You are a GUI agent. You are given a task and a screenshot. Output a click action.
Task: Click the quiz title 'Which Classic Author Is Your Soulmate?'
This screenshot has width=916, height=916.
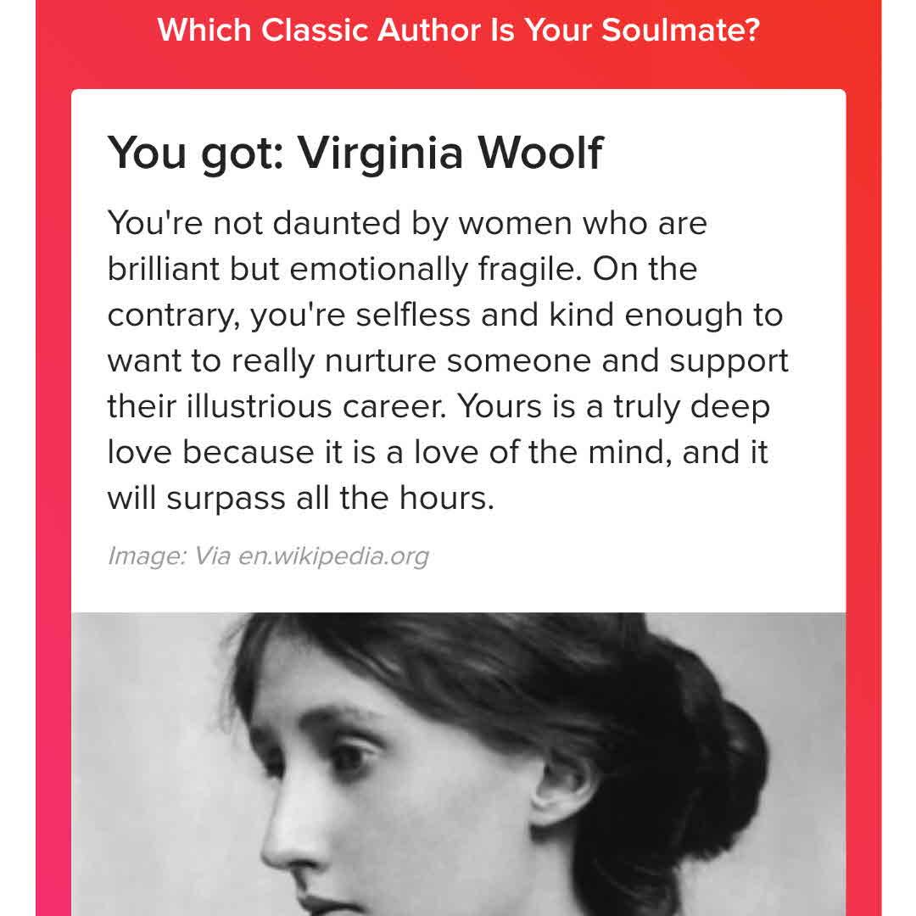458,31
